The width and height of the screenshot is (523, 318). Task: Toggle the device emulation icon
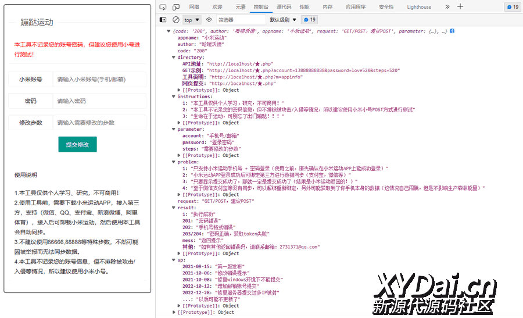(176, 7)
